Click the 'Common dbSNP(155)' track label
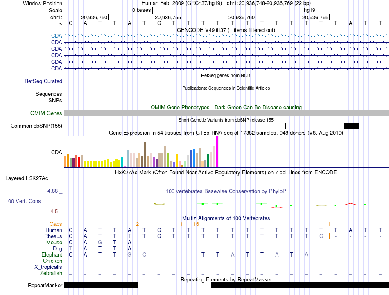389x295 pixels. pos(36,126)
